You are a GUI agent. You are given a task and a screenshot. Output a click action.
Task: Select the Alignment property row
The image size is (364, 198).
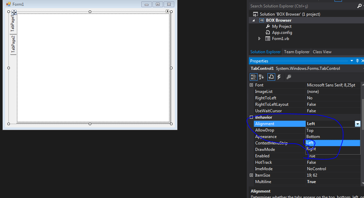pyautogui.click(x=280, y=124)
